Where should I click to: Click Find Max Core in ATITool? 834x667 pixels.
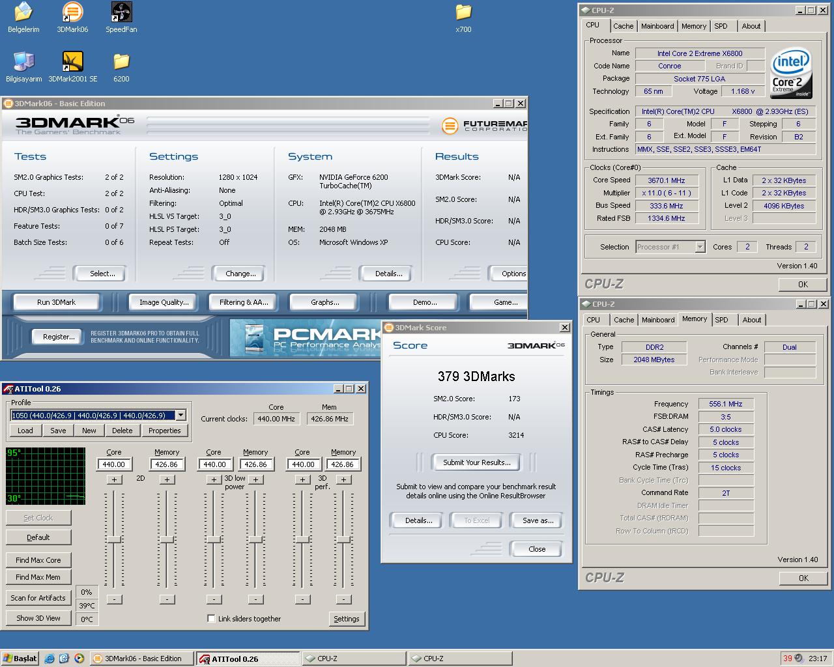(x=38, y=560)
